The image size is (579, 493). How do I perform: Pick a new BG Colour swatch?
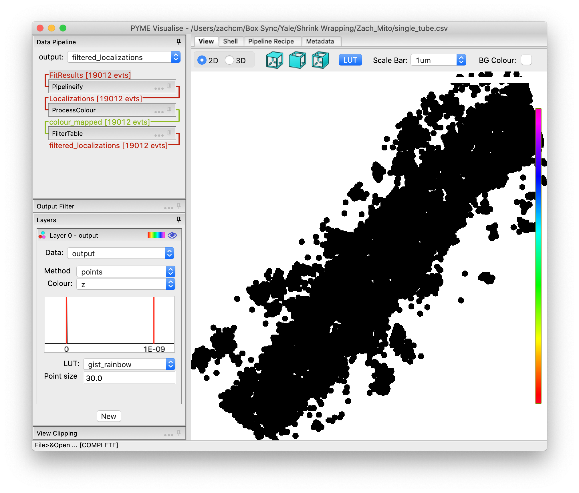526,60
